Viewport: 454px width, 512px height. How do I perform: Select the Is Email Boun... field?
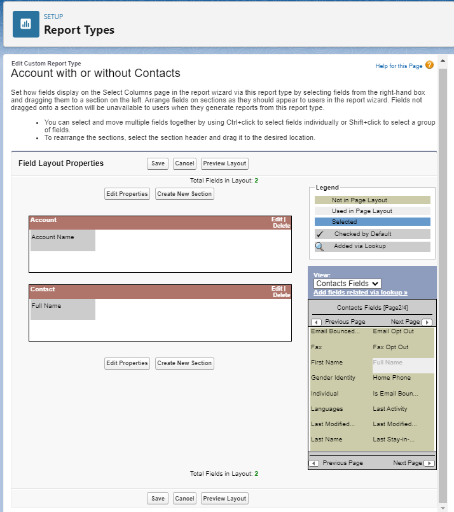[x=403, y=397]
